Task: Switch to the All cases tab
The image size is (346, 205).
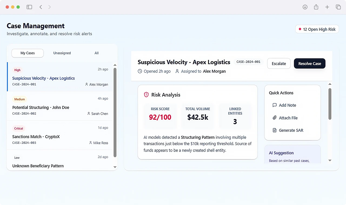Action: (x=97, y=53)
